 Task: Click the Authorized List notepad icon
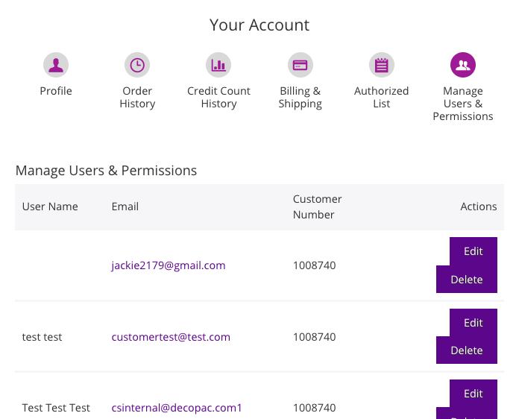pyautogui.click(x=381, y=65)
